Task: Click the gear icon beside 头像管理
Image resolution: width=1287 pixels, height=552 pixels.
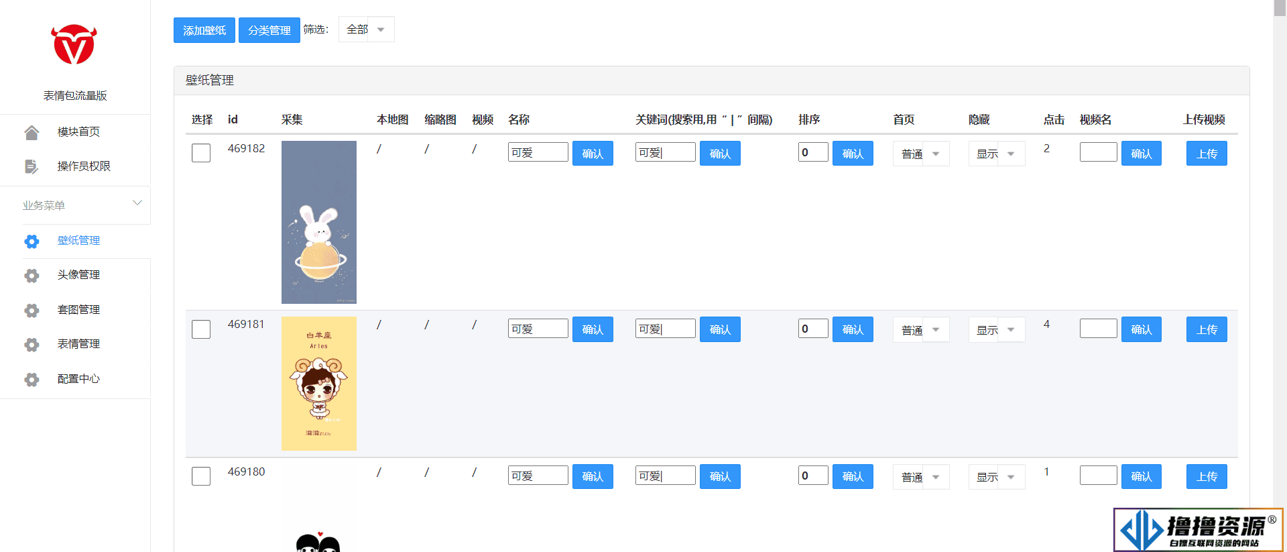Action: [32, 275]
